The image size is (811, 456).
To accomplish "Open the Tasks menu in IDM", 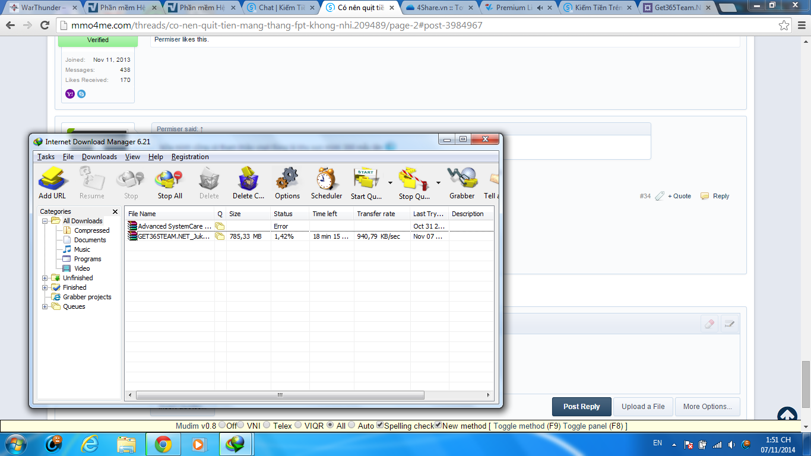I will (x=46, y=157).
